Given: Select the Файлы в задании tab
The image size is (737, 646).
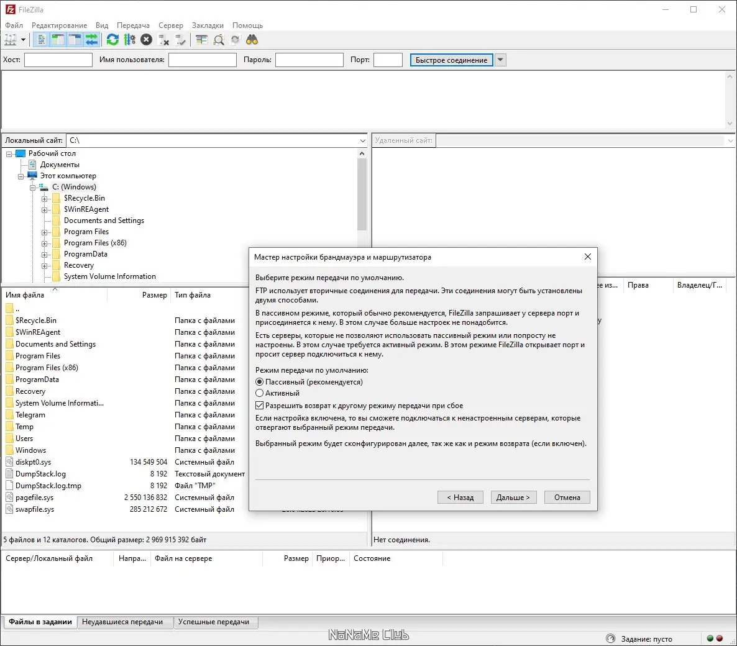Looking at the screenshot, I should coord(40,622).
